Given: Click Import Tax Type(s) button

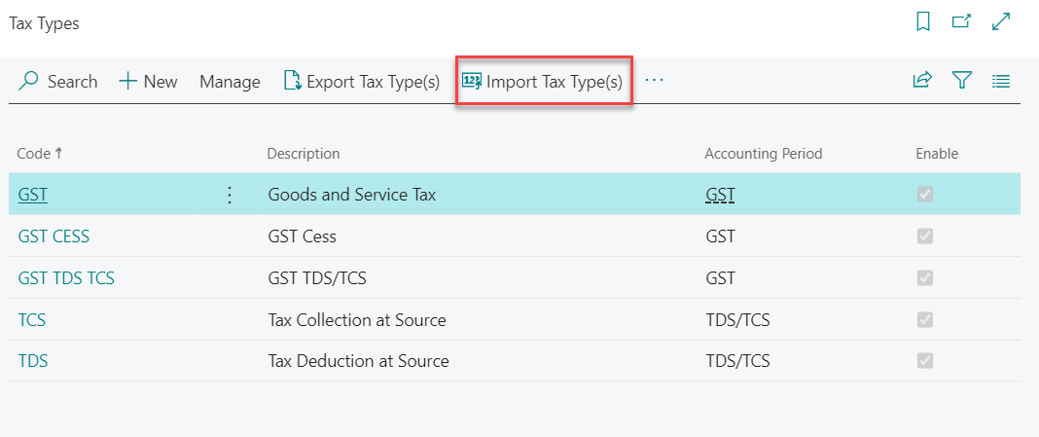Looking at the screenshot, I should coord(543,82).
